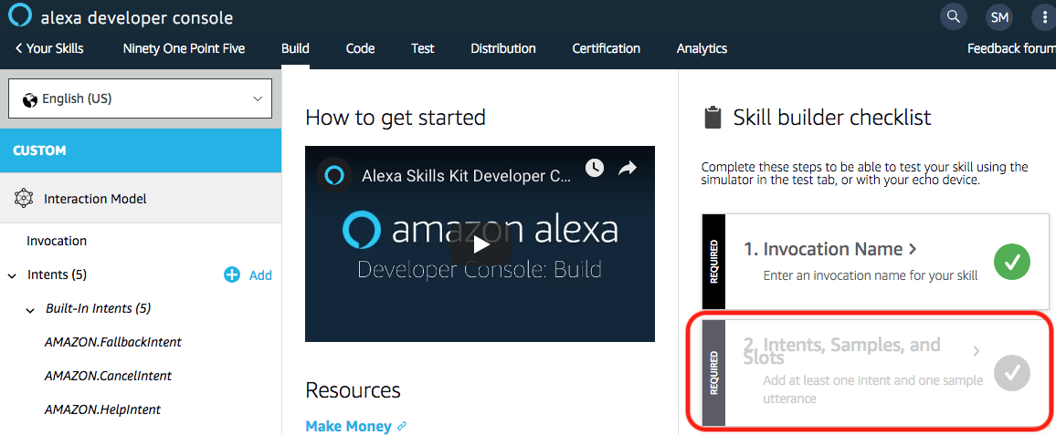Open the English (US) language dropdown
Viewport: 1056px width, 435px height.
point(140,98)
